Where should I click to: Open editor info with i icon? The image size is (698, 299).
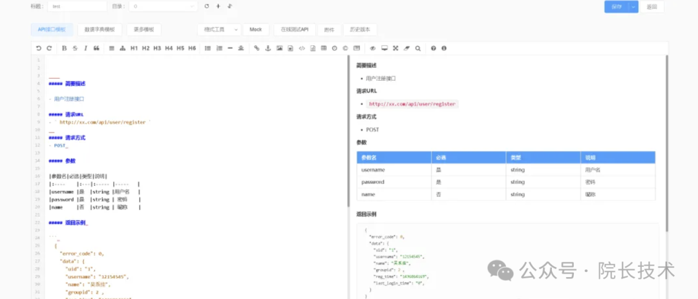pyautogui.click(x=444, y=48)
